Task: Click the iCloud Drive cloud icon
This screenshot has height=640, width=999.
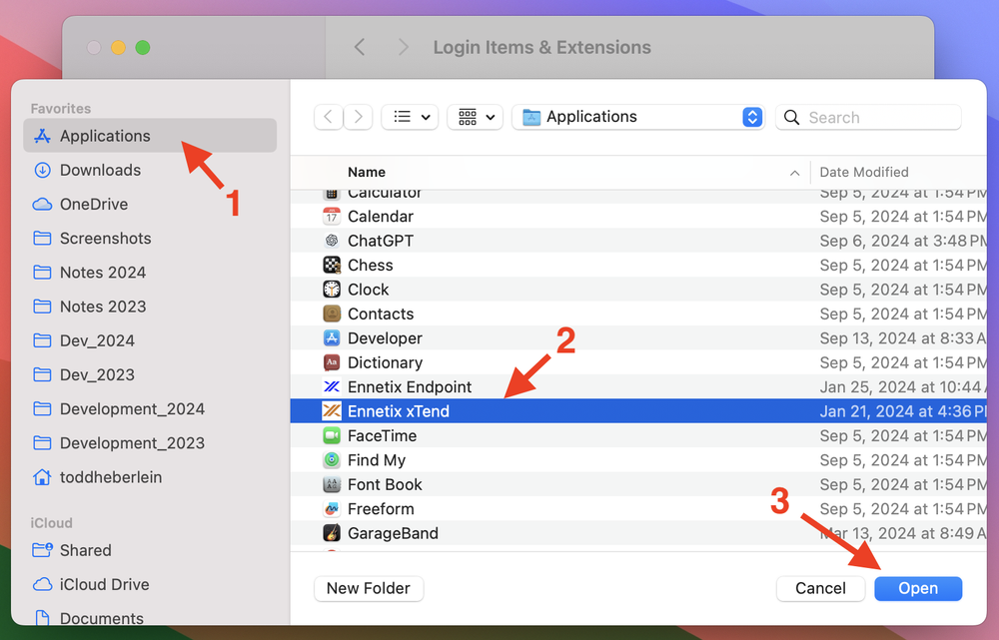Action: (x=42, y=584)
